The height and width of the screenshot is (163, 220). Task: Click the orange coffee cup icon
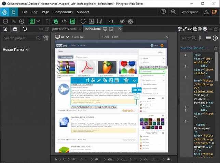click(214, 12)
